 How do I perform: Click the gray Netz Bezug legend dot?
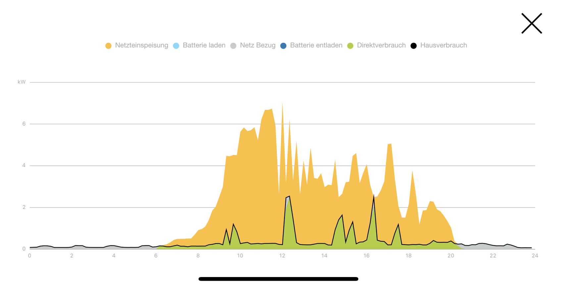[x=233, y=46]
